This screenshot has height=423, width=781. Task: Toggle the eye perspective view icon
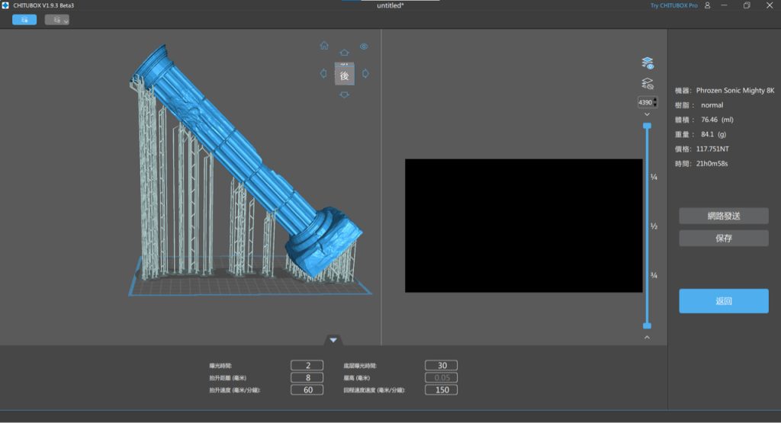click(364, 46)
